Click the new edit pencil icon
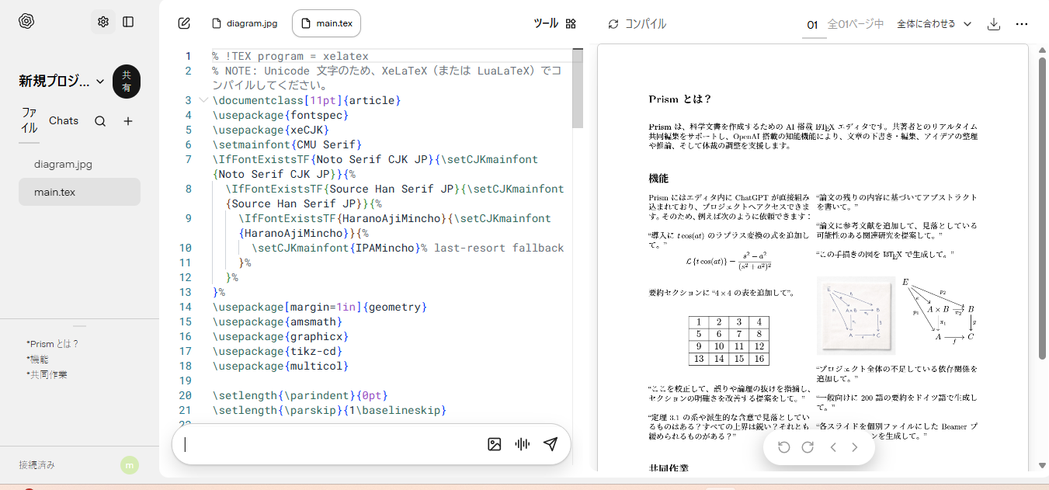Viewport: 1049px width, 490px height. pyautogui.click(x=184, y=23)
